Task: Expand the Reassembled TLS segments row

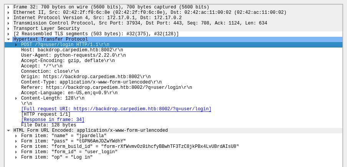Action: [x=8, y=34]
